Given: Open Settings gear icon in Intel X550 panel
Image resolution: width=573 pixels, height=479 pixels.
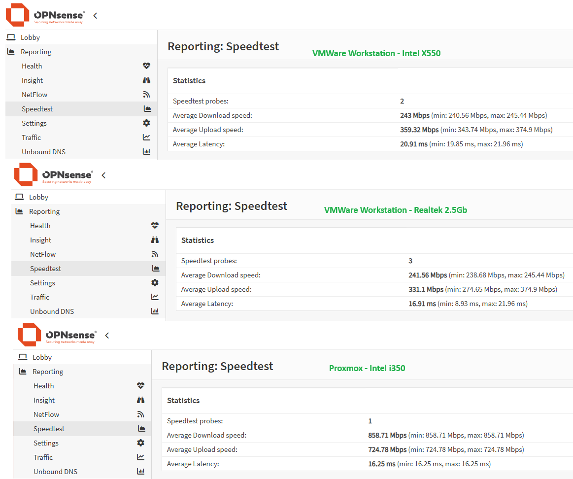Looking at the screenshot, I should tap(146, 123).
